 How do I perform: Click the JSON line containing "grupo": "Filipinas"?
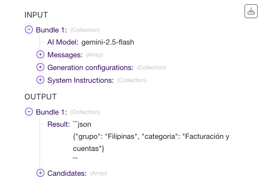coord(151,136)
